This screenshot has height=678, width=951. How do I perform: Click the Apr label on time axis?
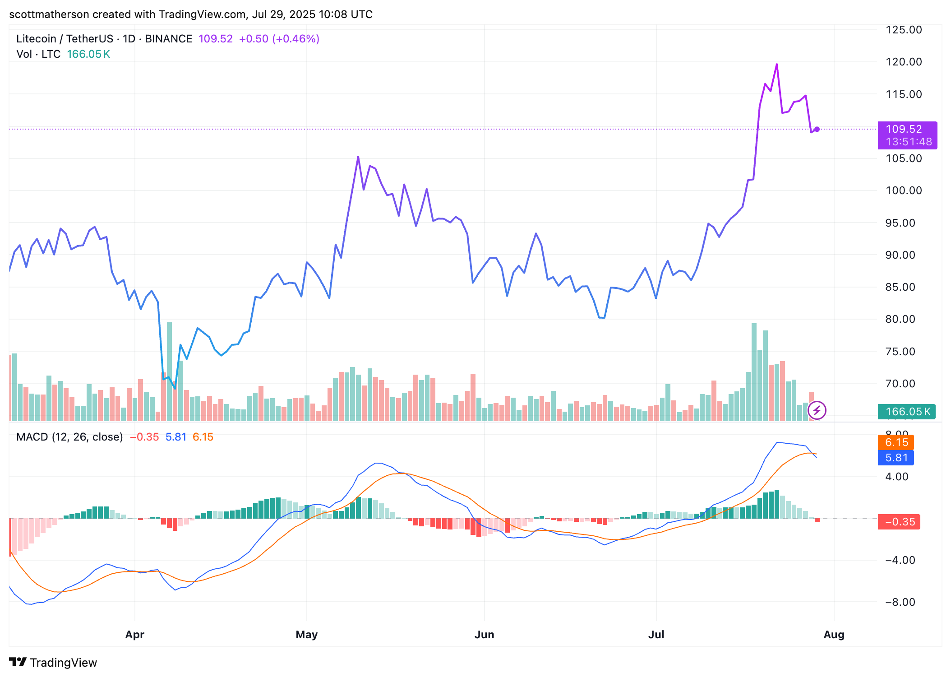coord(134,635)
